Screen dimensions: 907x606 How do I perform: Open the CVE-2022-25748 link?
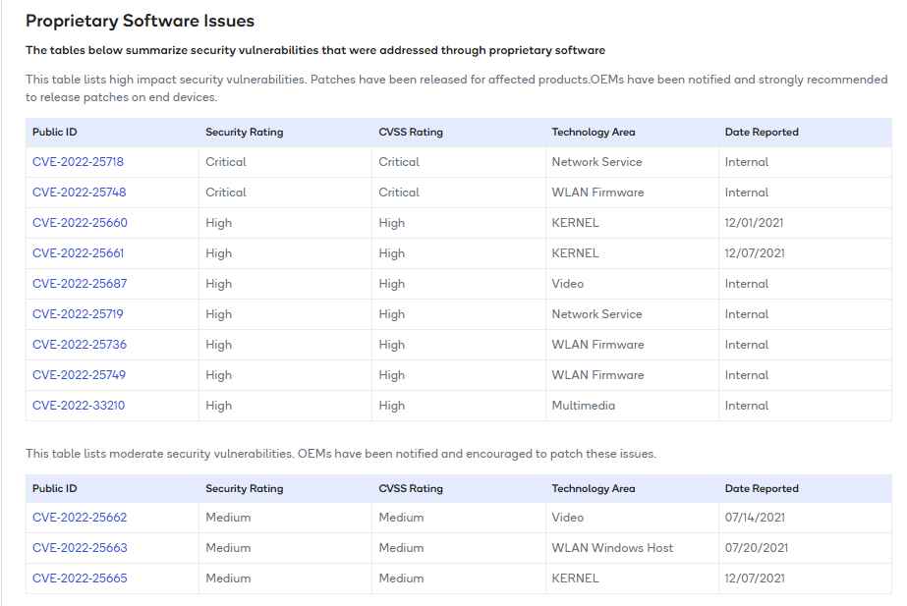click(80, 192)
